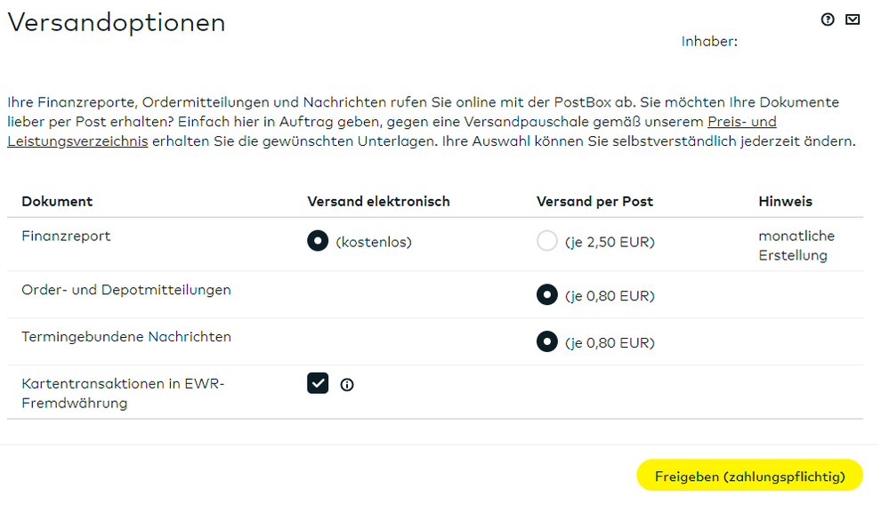This screenshot has height=505, width=889.
Task: Click the Versand per Post column header
Action: (594, 202)
